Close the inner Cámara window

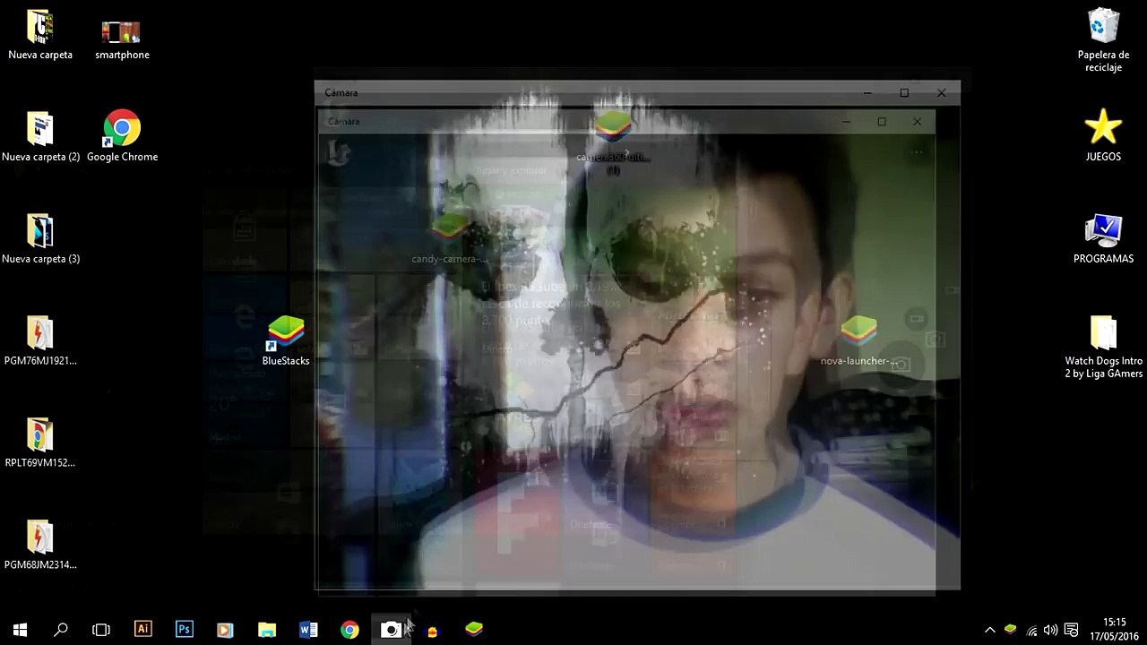pos(917,122)
